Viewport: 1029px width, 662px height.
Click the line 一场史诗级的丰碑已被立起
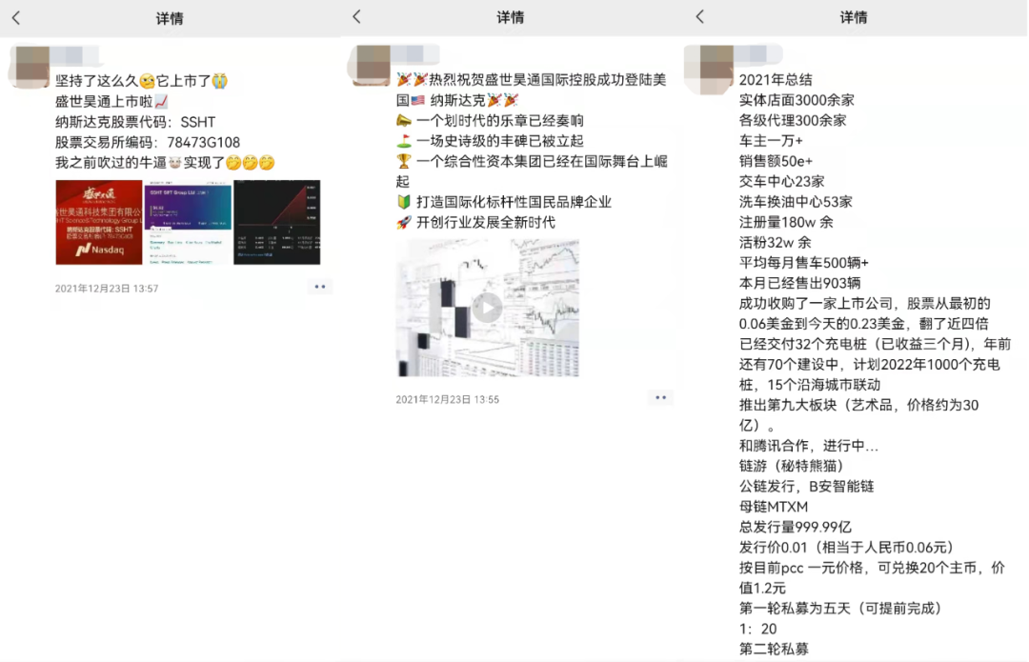(x=491, y=141)
